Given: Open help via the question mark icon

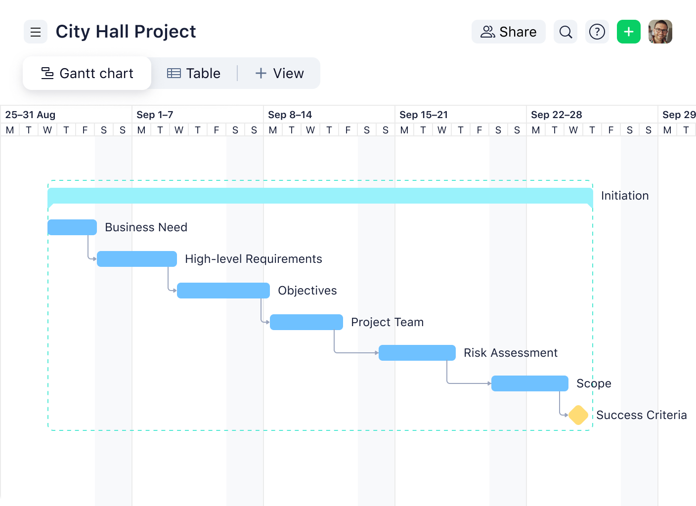Looking at the screenshot, I should point(597,32).
